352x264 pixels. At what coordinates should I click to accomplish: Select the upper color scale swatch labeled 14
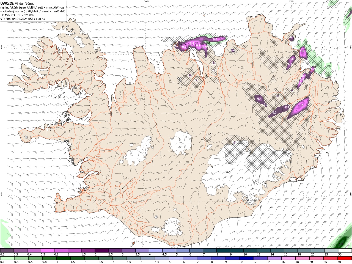tap(277, 250)
